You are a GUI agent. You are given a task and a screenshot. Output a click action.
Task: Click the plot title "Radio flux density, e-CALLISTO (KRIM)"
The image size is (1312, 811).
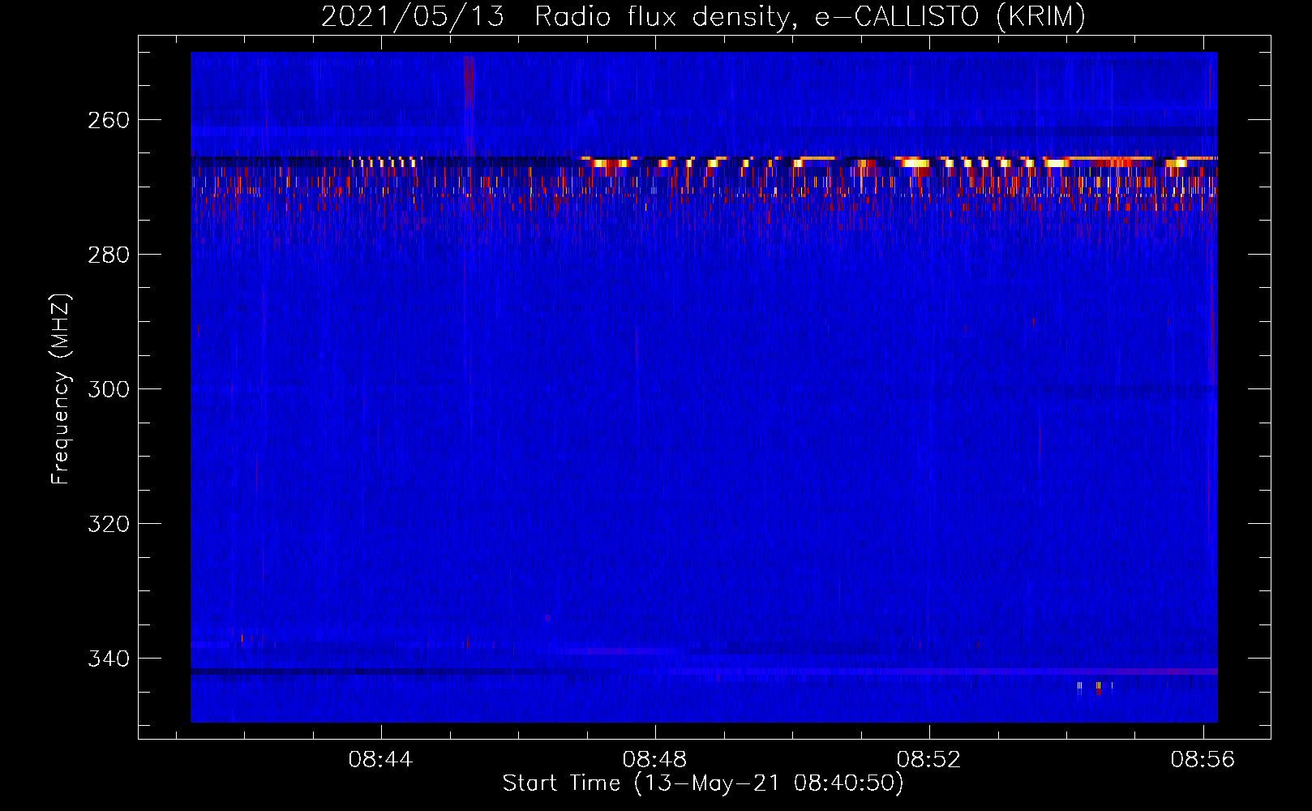[809, 16]
